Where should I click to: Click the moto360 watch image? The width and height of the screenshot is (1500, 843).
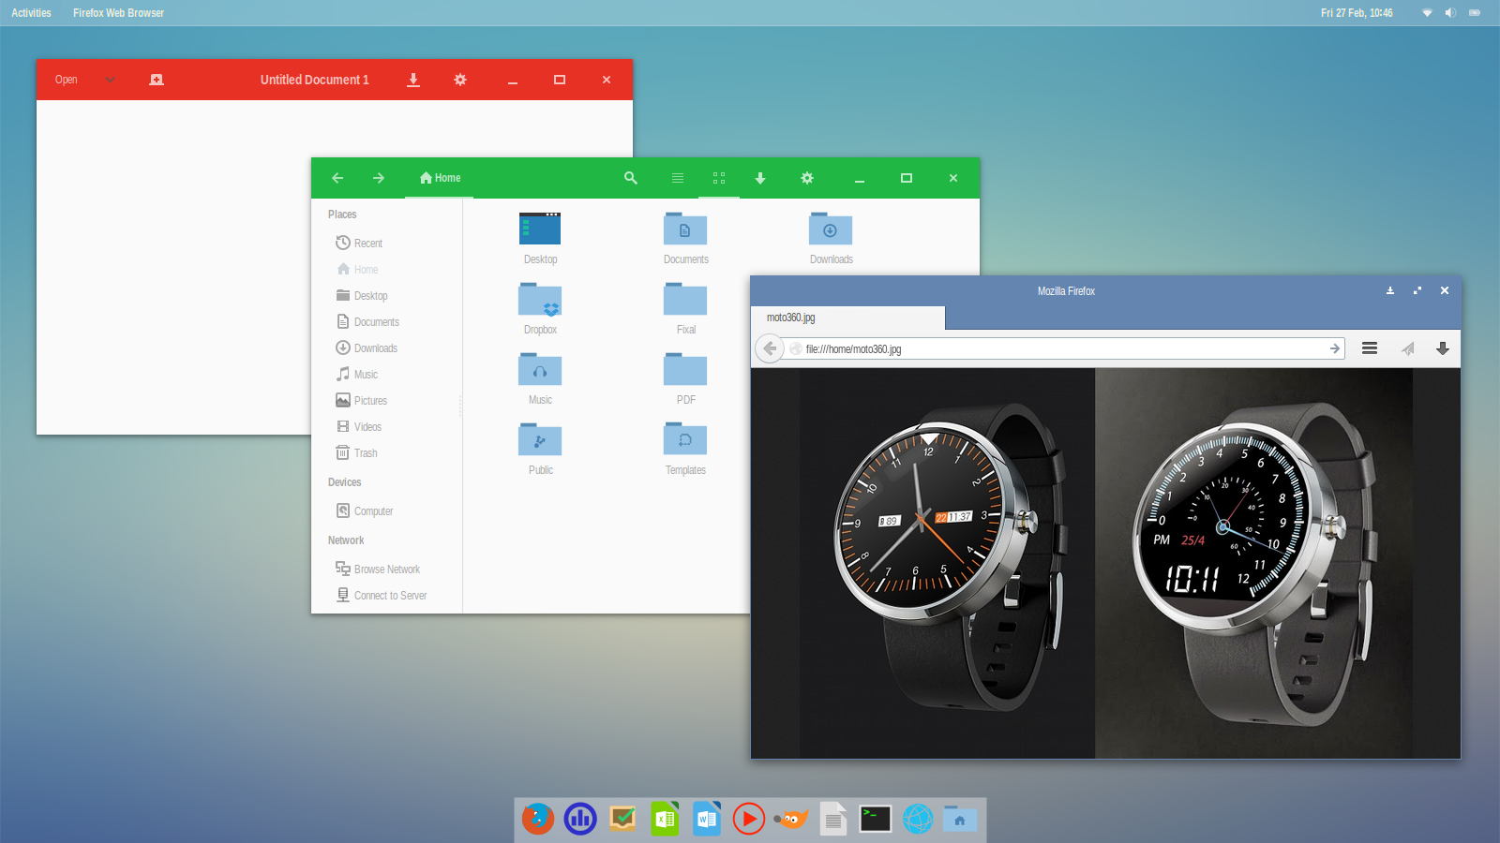click(x=1105, y=563)
